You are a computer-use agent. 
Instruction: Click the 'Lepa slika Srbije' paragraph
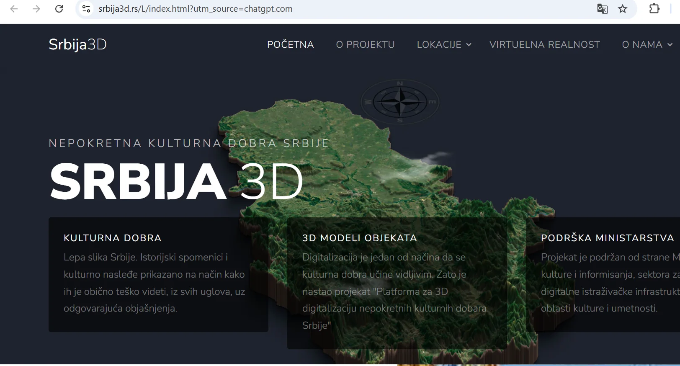tap(155, 283)
